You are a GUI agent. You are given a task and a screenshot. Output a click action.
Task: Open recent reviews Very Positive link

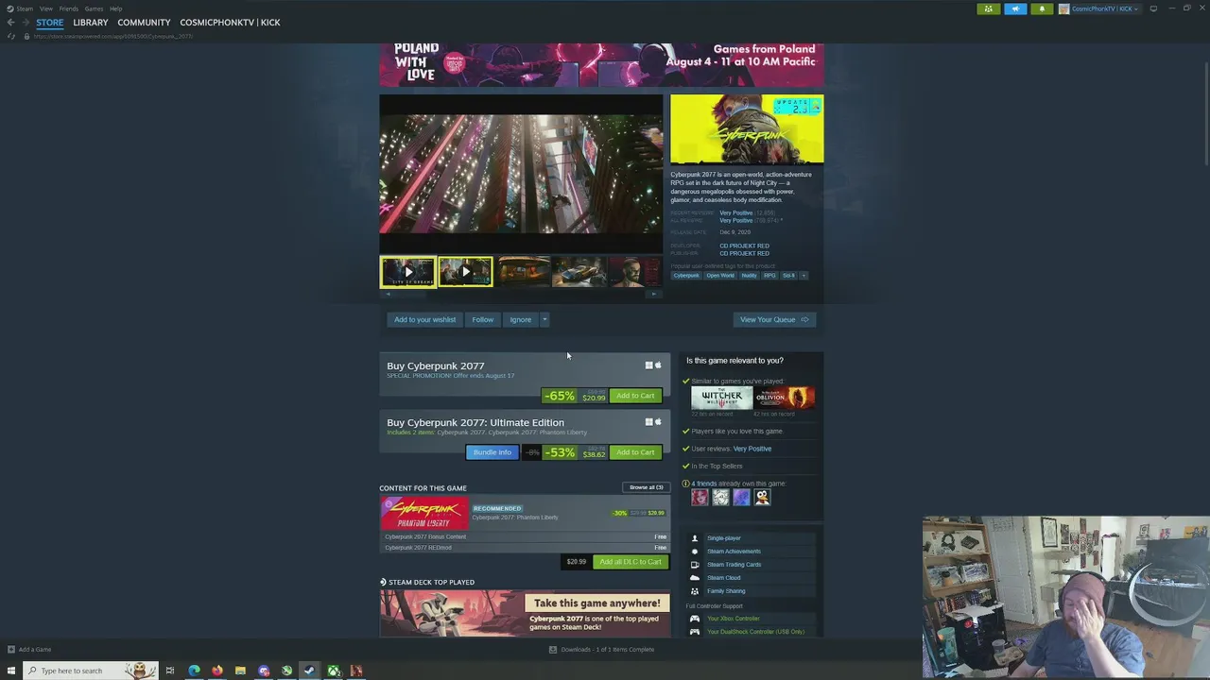735,213
